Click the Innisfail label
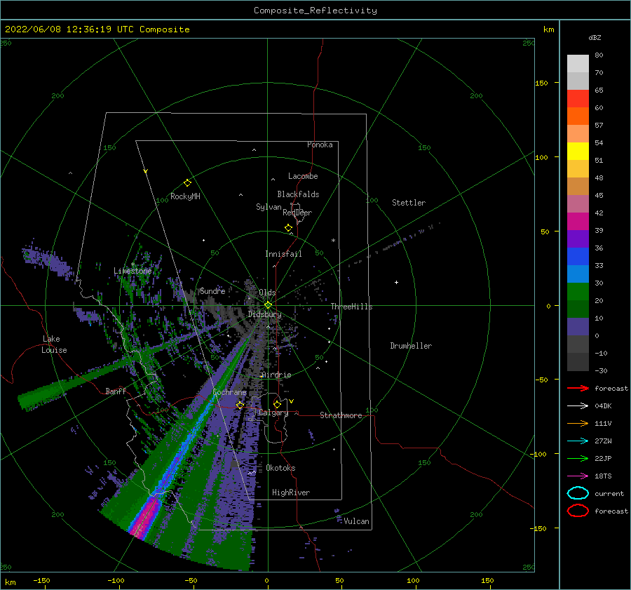 coord(283,254)
